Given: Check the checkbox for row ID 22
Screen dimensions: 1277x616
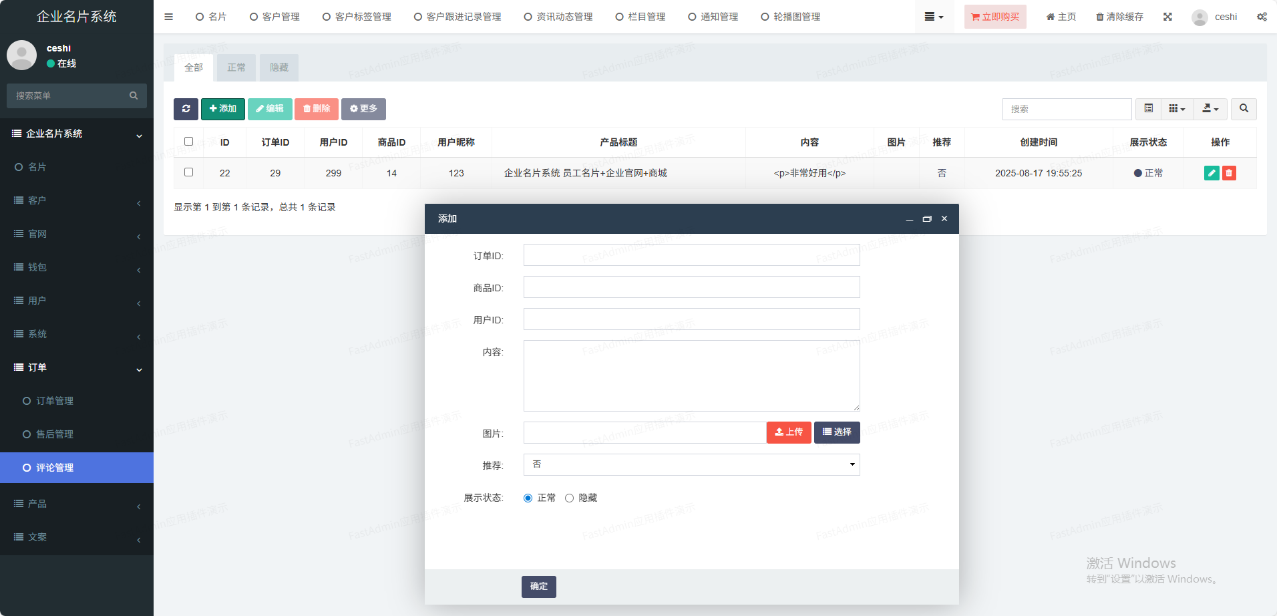Looking at the screenshot, I should 189,172.
